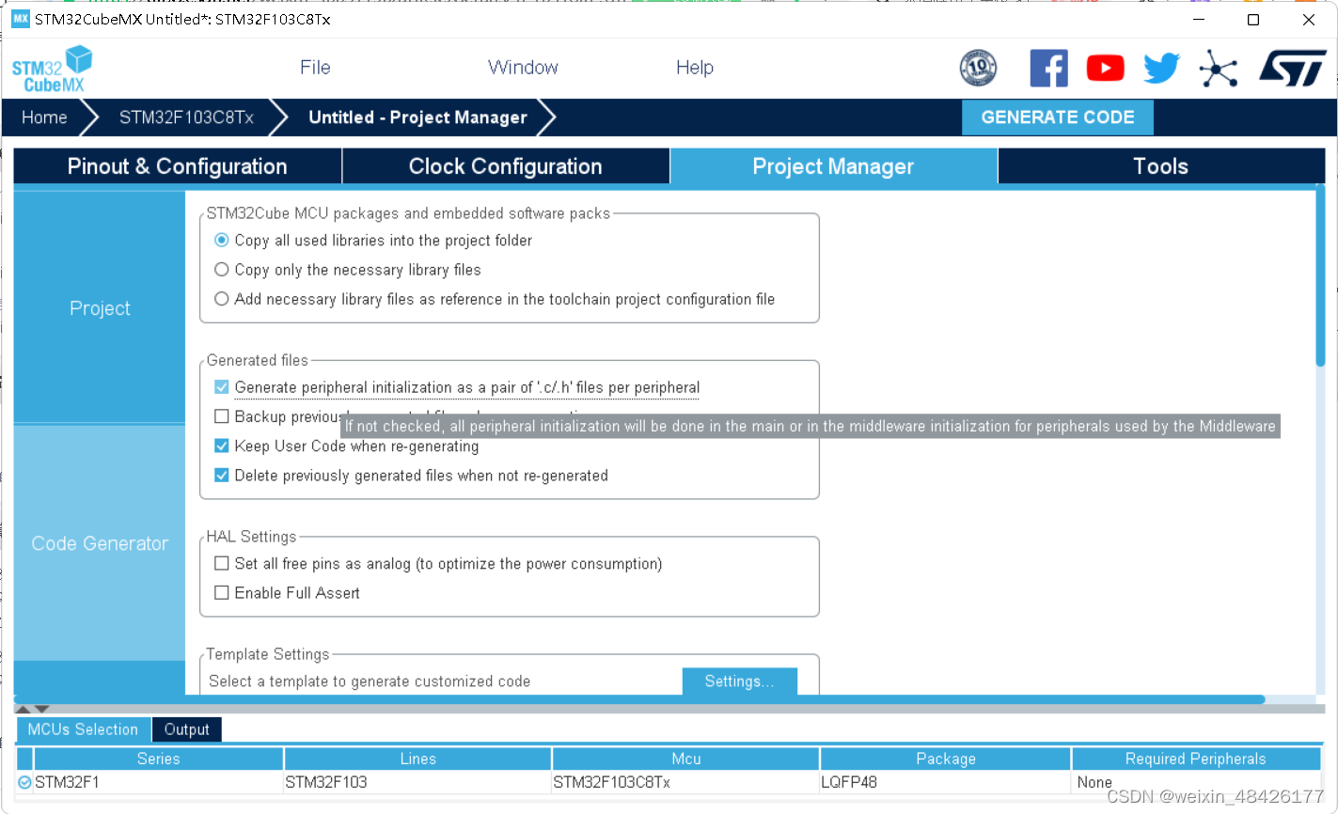Switch to the Tools tab

point(1161,166)
